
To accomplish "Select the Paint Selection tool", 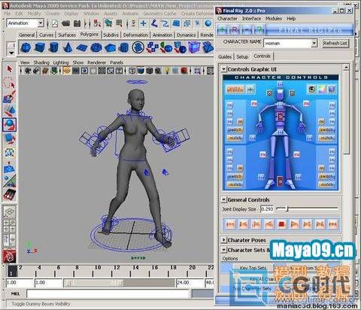I will point(10,96).
